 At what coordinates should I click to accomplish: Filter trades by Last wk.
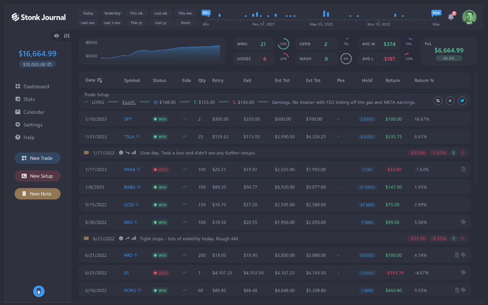(161, 13)
